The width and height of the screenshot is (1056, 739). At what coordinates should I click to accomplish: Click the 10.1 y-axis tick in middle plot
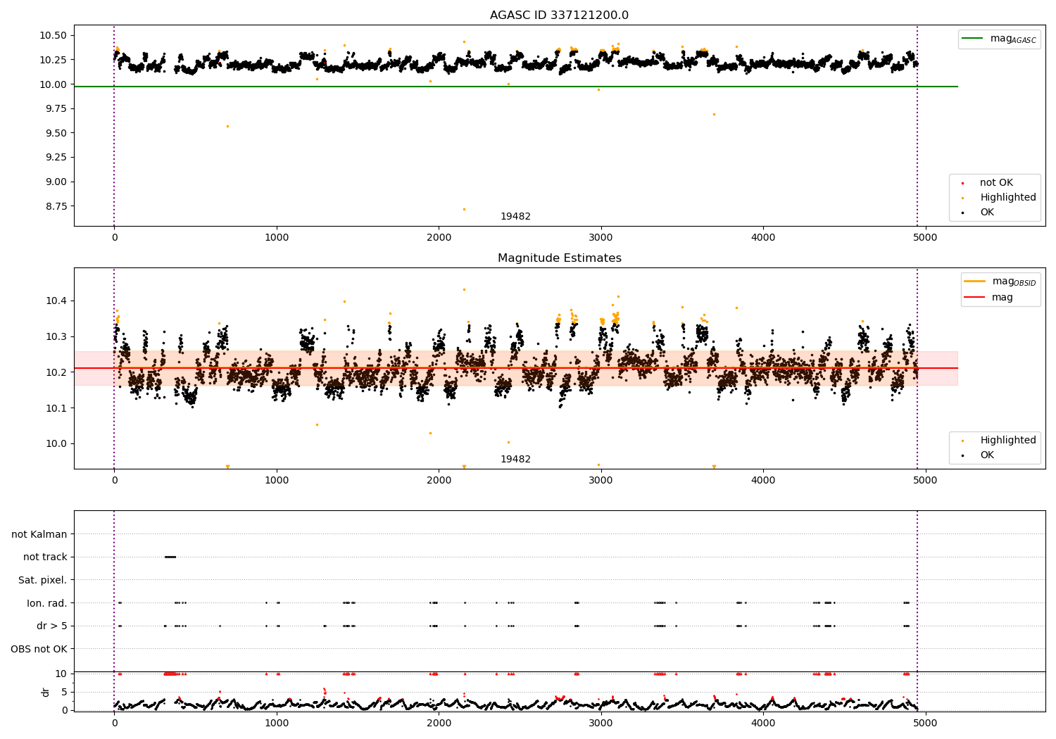[x=56, y=408]
